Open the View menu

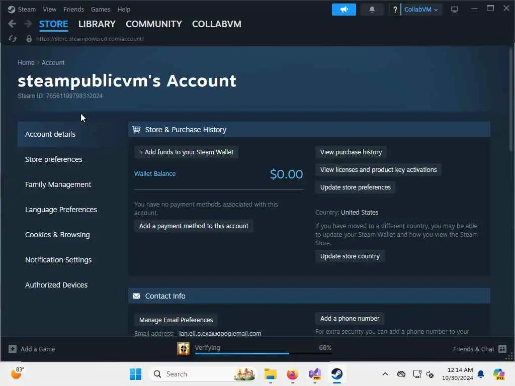50,10
